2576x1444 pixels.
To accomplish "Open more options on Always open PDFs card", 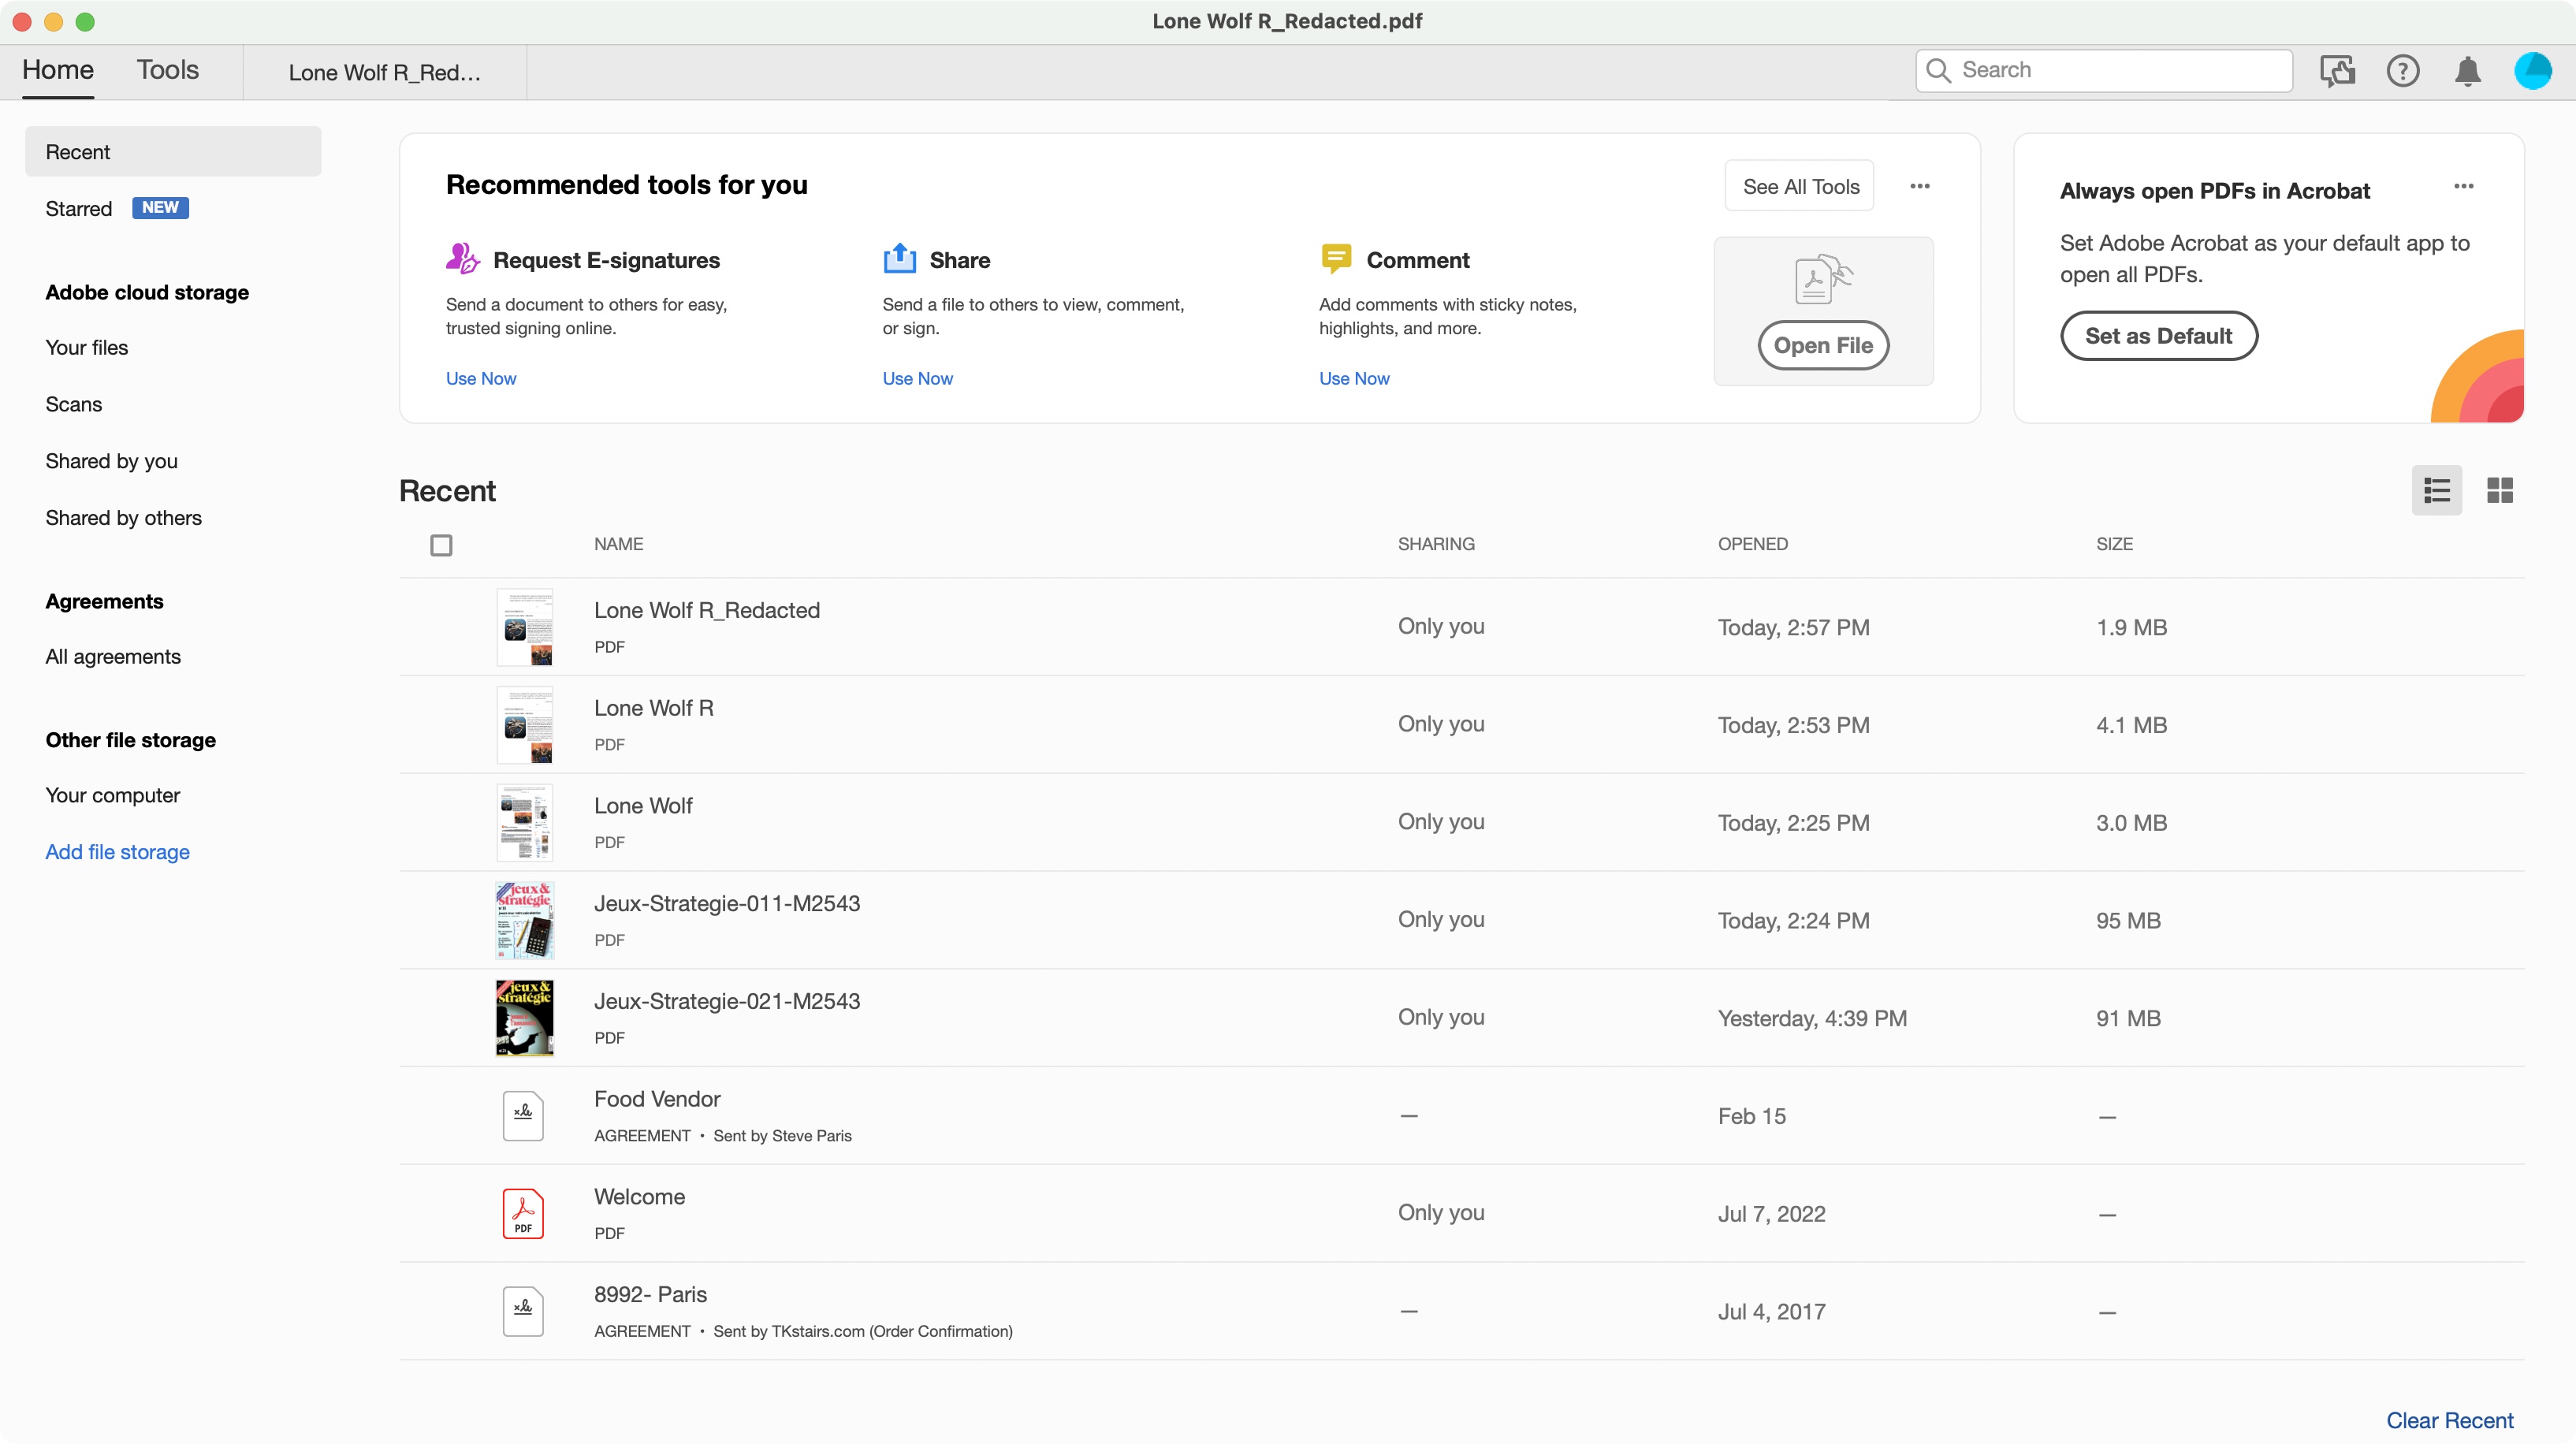I will point(2463,186).
